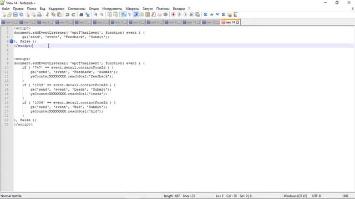The height and width of the screenshot is (199, 355).
Task: Open the Вкладки menu
Action: click(x=179, y=9)
